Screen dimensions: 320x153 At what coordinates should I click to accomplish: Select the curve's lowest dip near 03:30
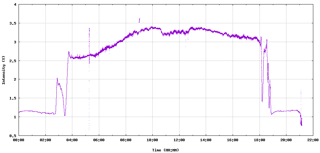pyautogui.click(x=65, y=115)
